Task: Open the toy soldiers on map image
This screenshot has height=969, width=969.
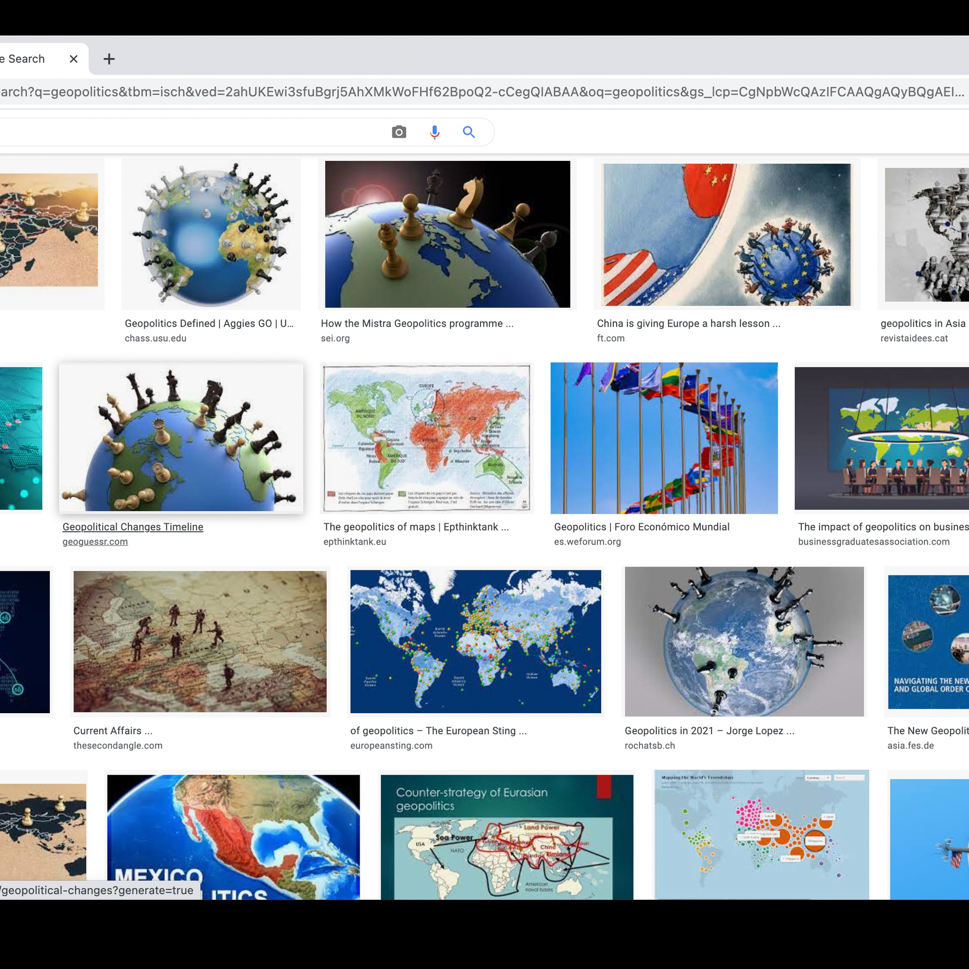Action: point(200,641)
